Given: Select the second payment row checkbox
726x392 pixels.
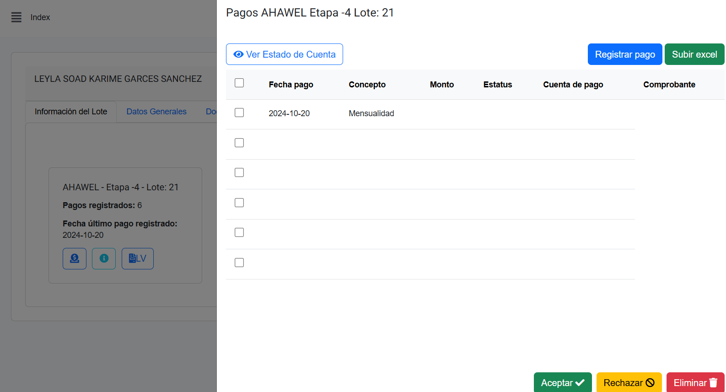Looking at the screenshot, I should (x=239, y=143).
